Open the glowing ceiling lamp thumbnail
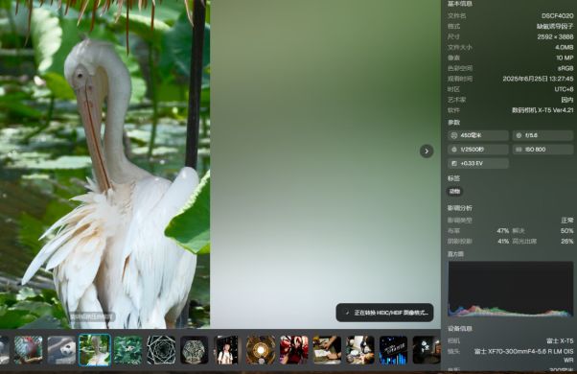Screen dimensions: 577x374 point(261,350)
